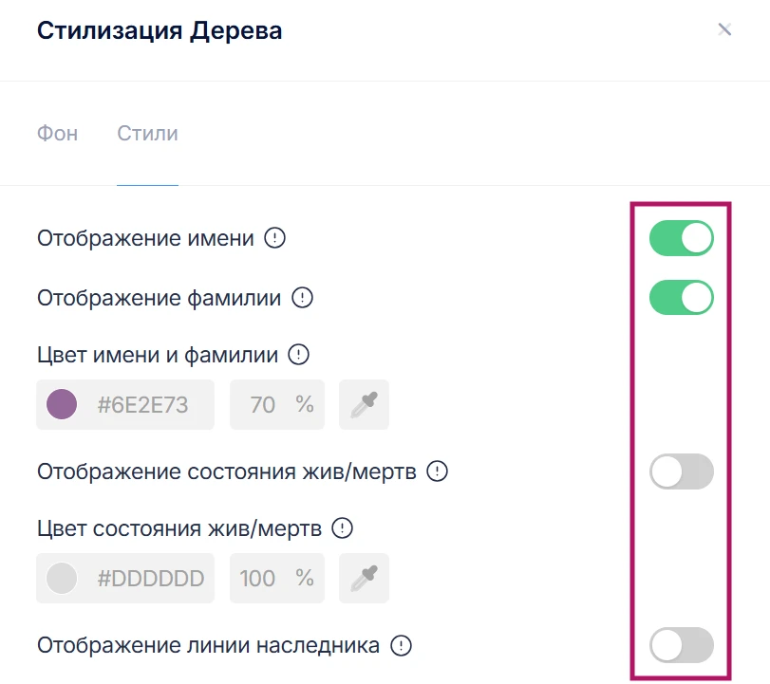Click the #DDDDDD hex color field
This screenshot has width=770, height=684.
(x=150, y=578)
